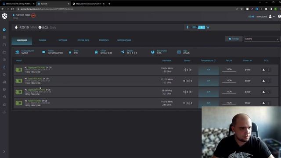Switch to the Hardware tab

click(x=22, y=40)
